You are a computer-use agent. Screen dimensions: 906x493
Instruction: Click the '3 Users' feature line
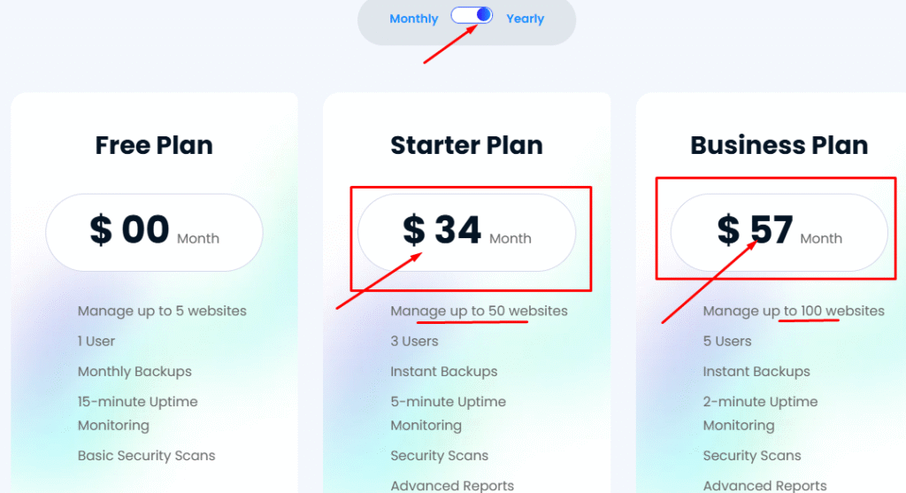pyautogui.click(x=414, y=341)
